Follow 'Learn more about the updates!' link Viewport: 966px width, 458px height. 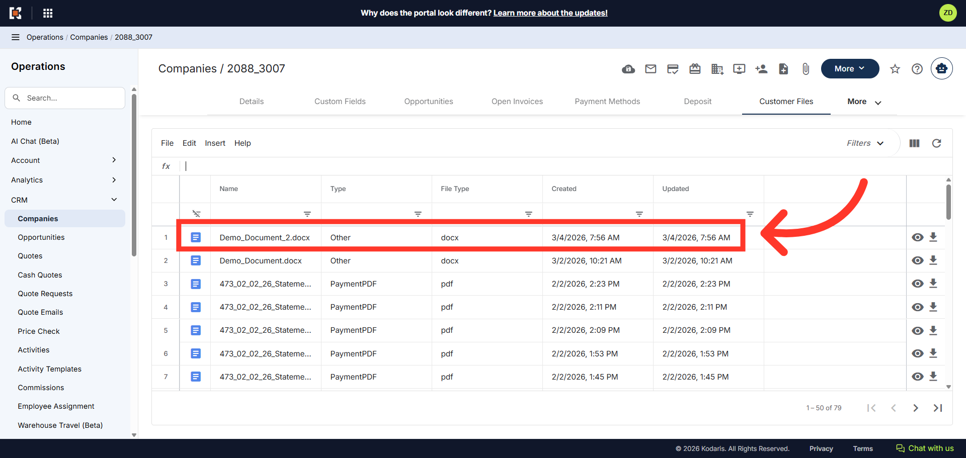550,13
